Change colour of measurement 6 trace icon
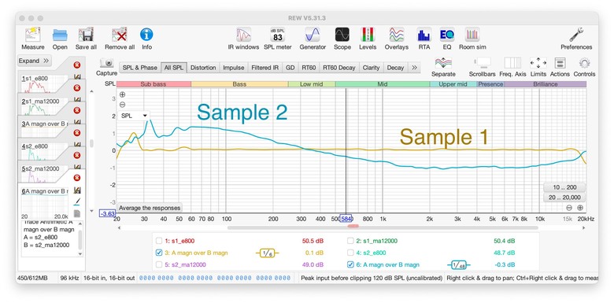 (x=77, y=202)
